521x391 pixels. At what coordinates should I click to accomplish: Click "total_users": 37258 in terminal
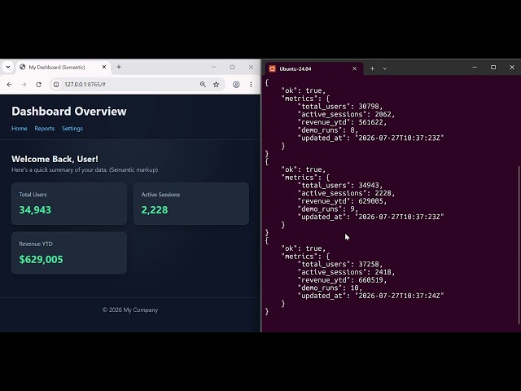point(340,264)
